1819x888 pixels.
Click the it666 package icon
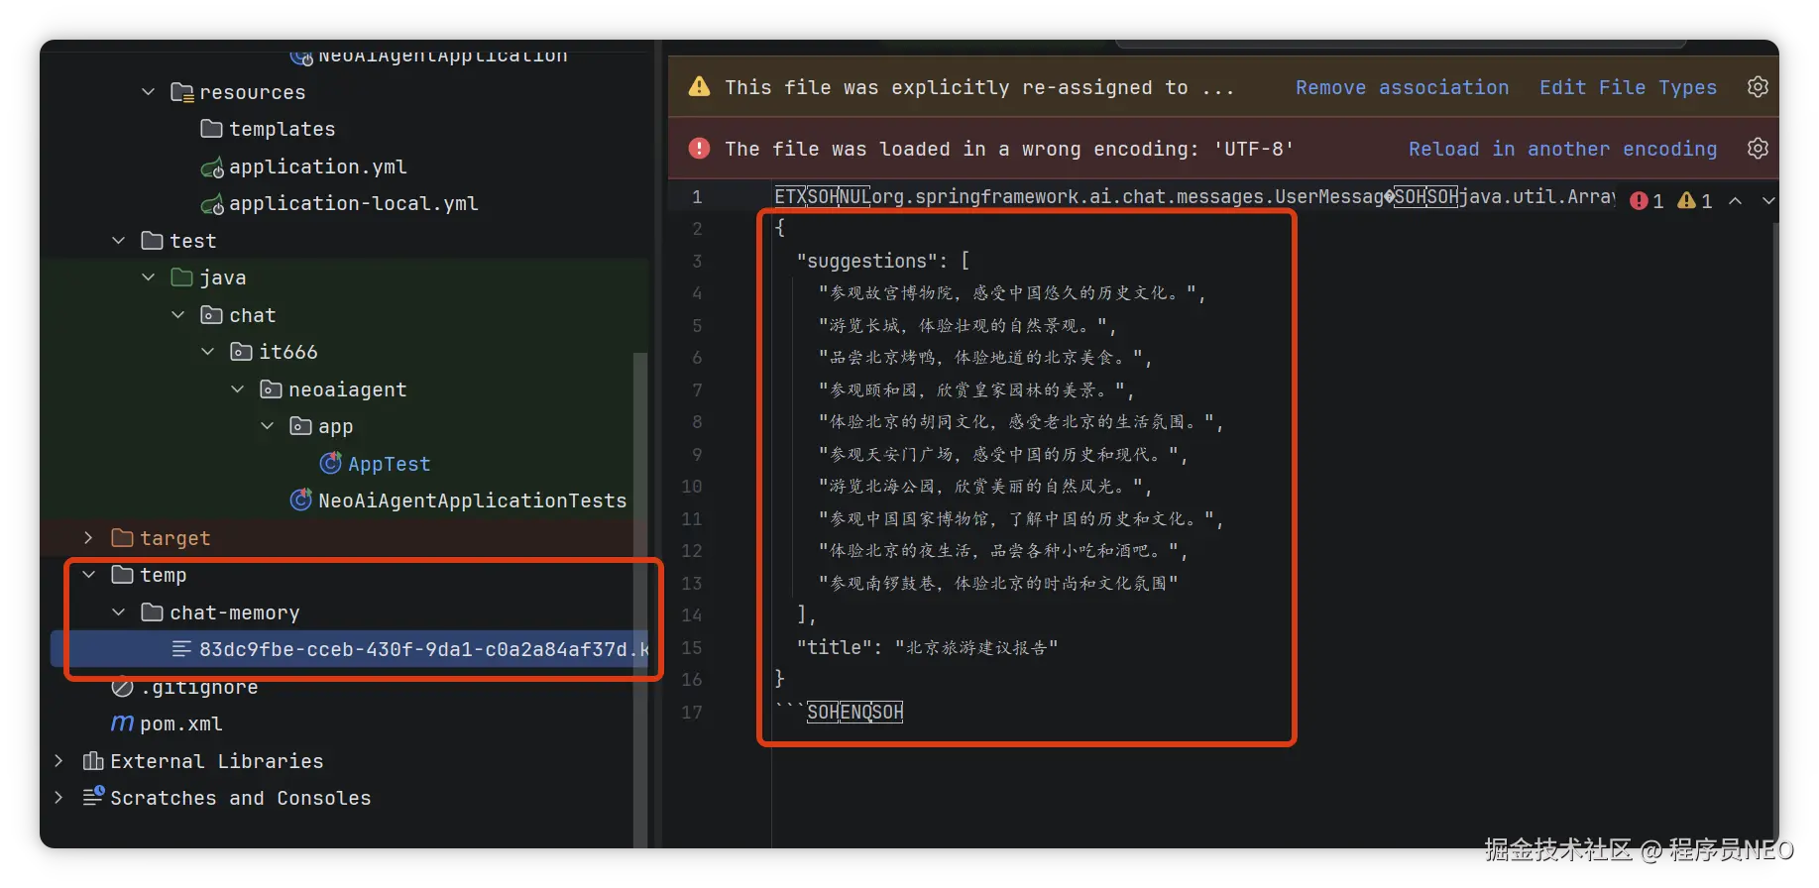click(x=241, y=352)
